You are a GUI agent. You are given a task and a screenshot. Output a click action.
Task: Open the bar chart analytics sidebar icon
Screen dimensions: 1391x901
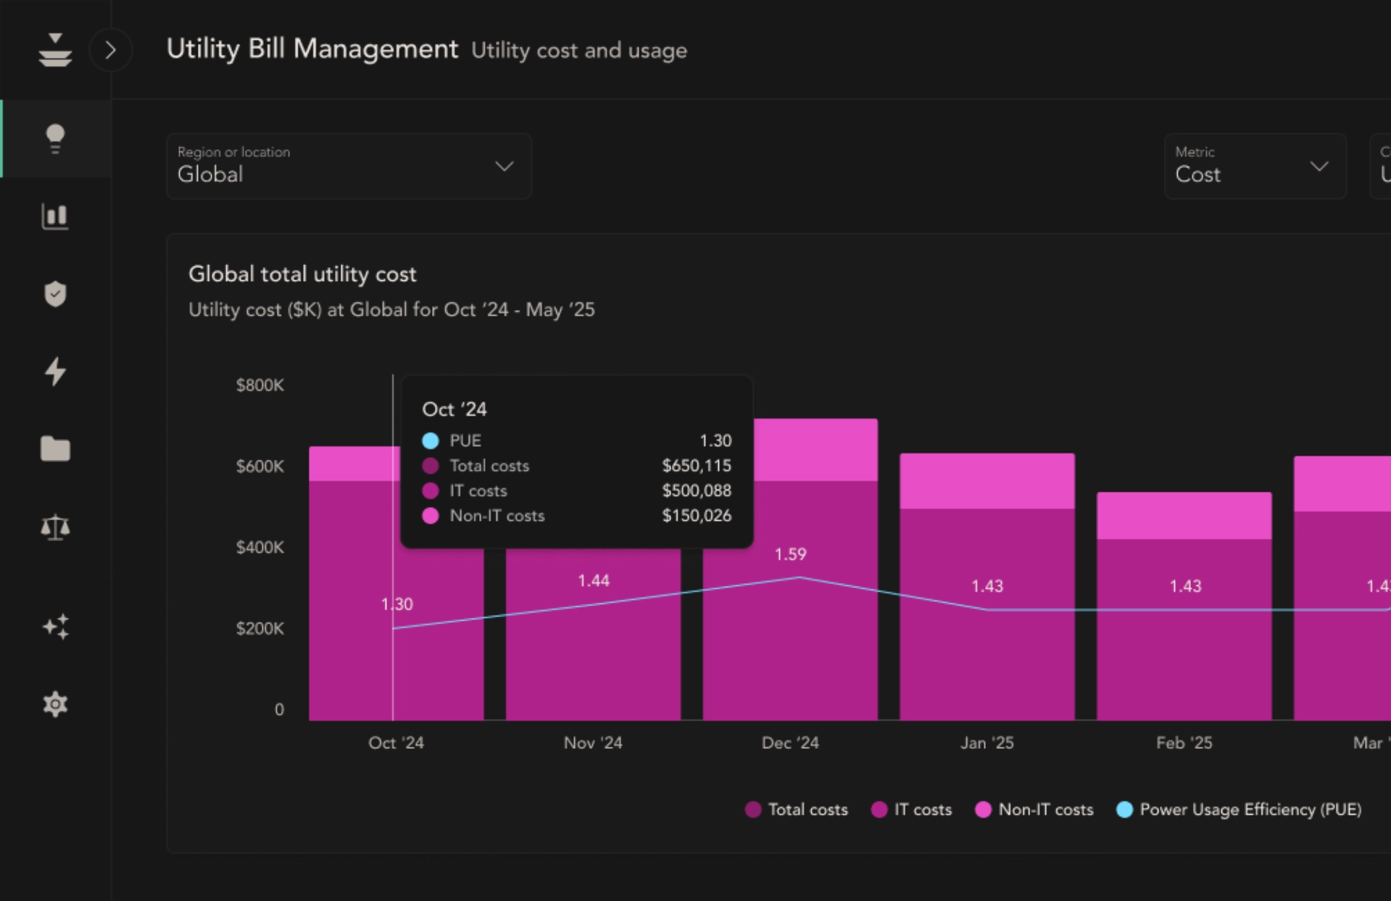pos(55,217)
